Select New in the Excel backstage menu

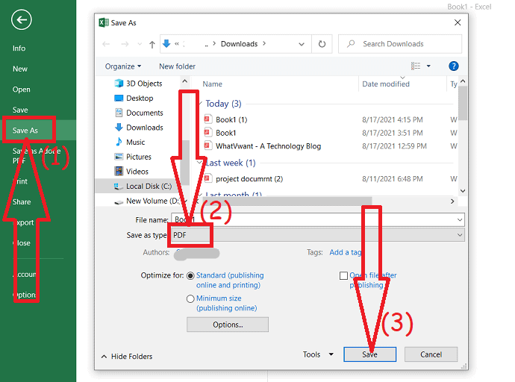point(20,69)
